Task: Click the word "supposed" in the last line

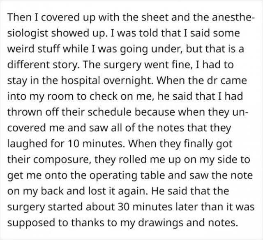Action: coord(31,223)
